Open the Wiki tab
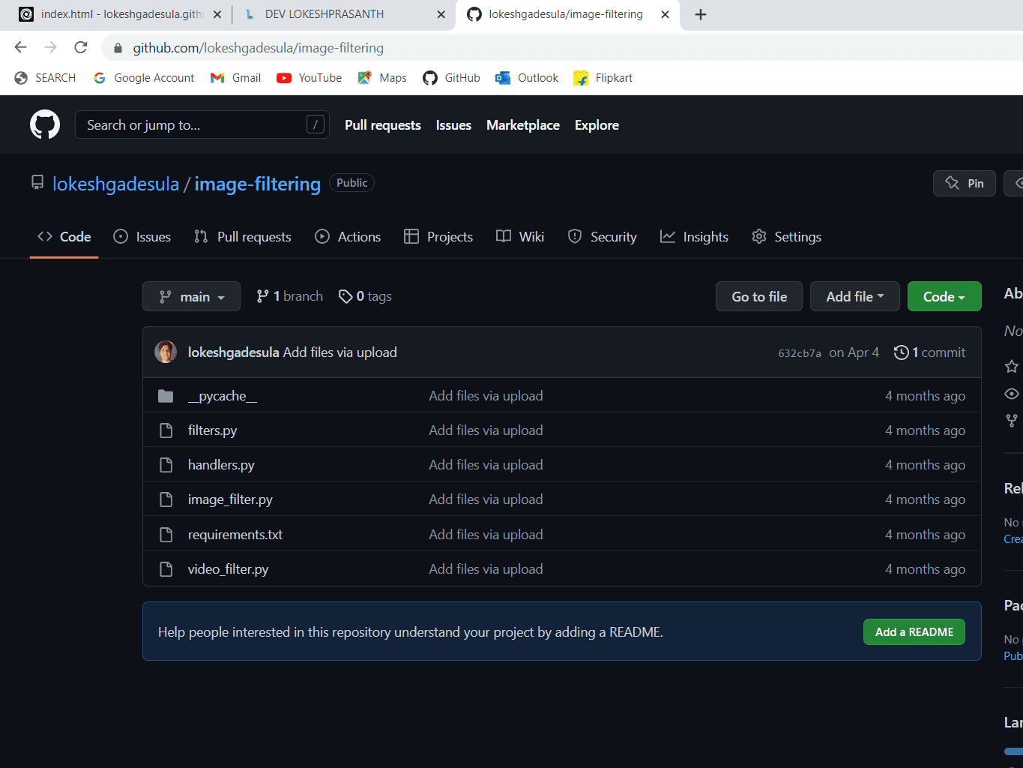Image resolution: width=1023 pixels, height=768 pixels. pos(520,236)
